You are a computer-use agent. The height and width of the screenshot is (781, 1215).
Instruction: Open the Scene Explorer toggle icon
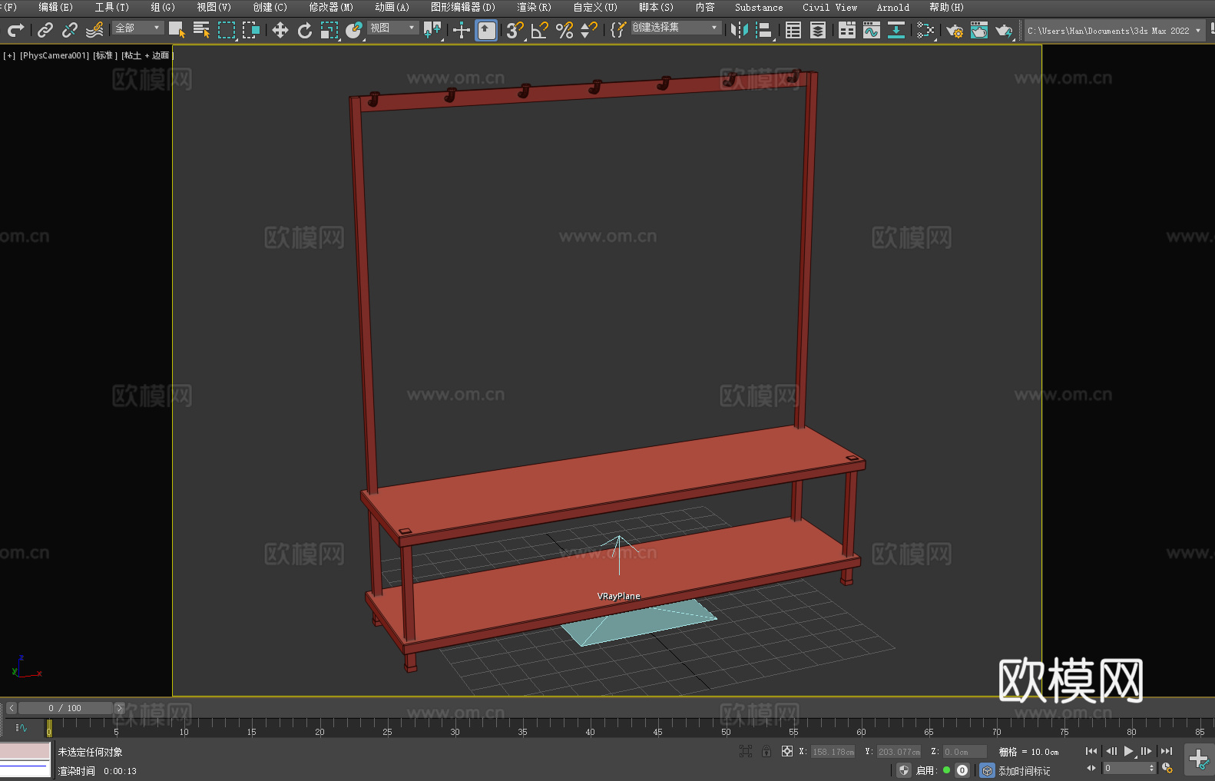[793, 30]
